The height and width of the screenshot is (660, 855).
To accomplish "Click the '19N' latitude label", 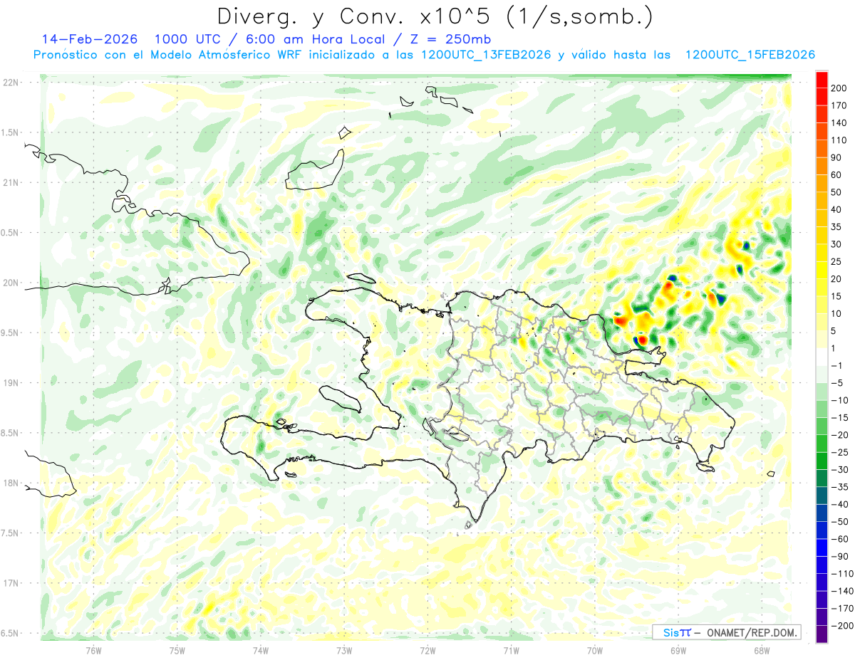I will pos(11,383).
